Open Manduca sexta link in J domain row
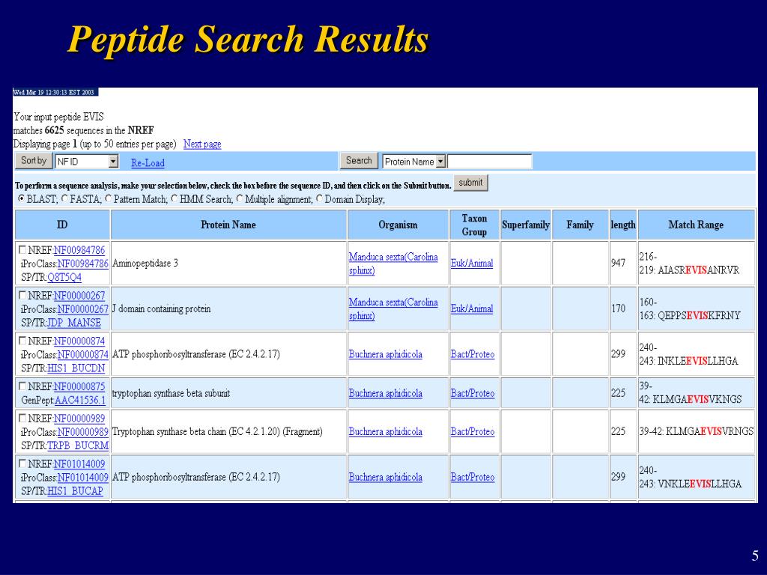Screen dimensions: 767x575 pos(393,309)
